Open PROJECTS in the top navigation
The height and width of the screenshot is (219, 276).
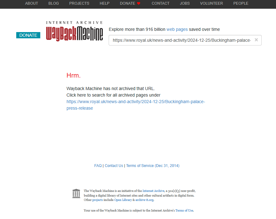pyautogui.click(x=79, y=3)
